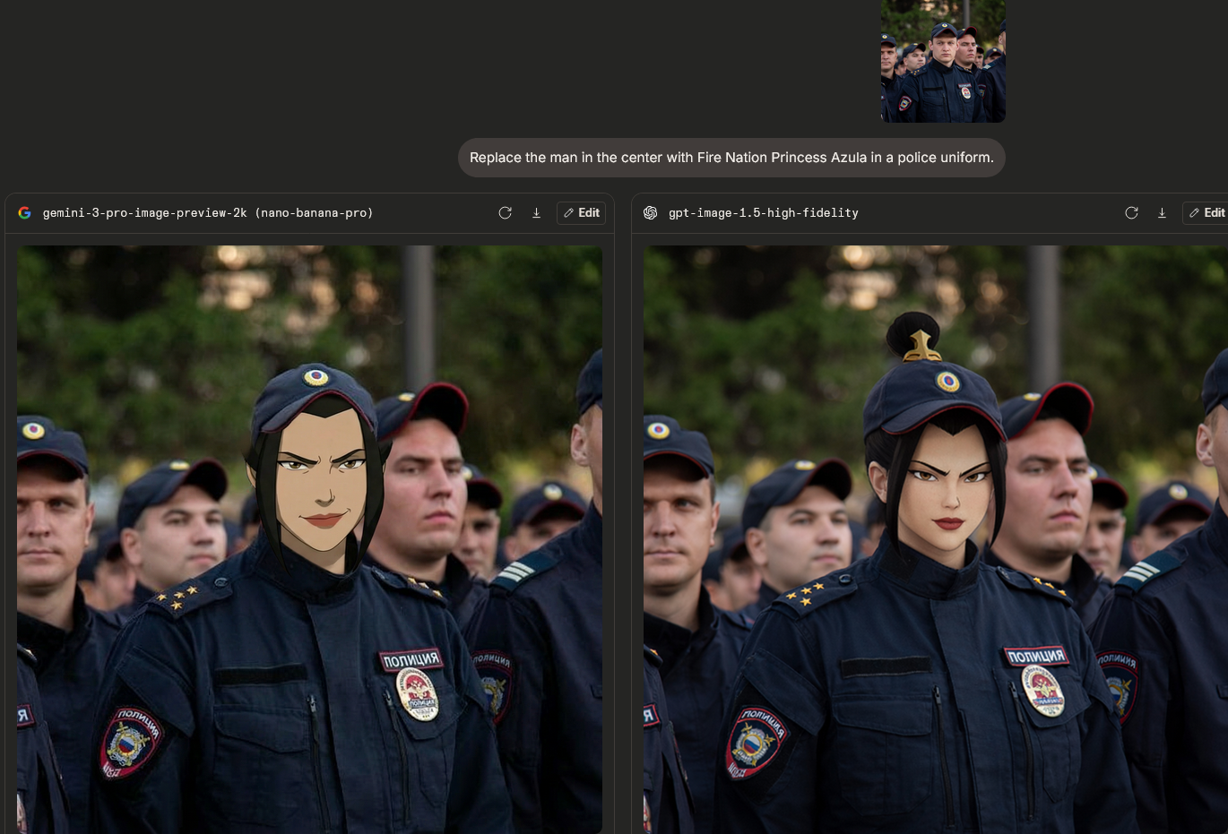The height and width of the screenshot is (834, 1228).
Task: Open the gemini-3-pro generated image
Action: coord(309,539)
